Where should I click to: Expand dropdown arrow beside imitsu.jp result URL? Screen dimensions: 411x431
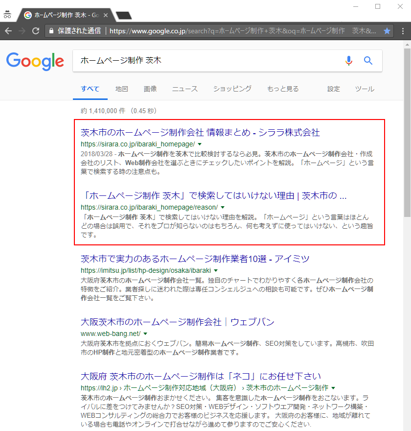pos(215,270)
